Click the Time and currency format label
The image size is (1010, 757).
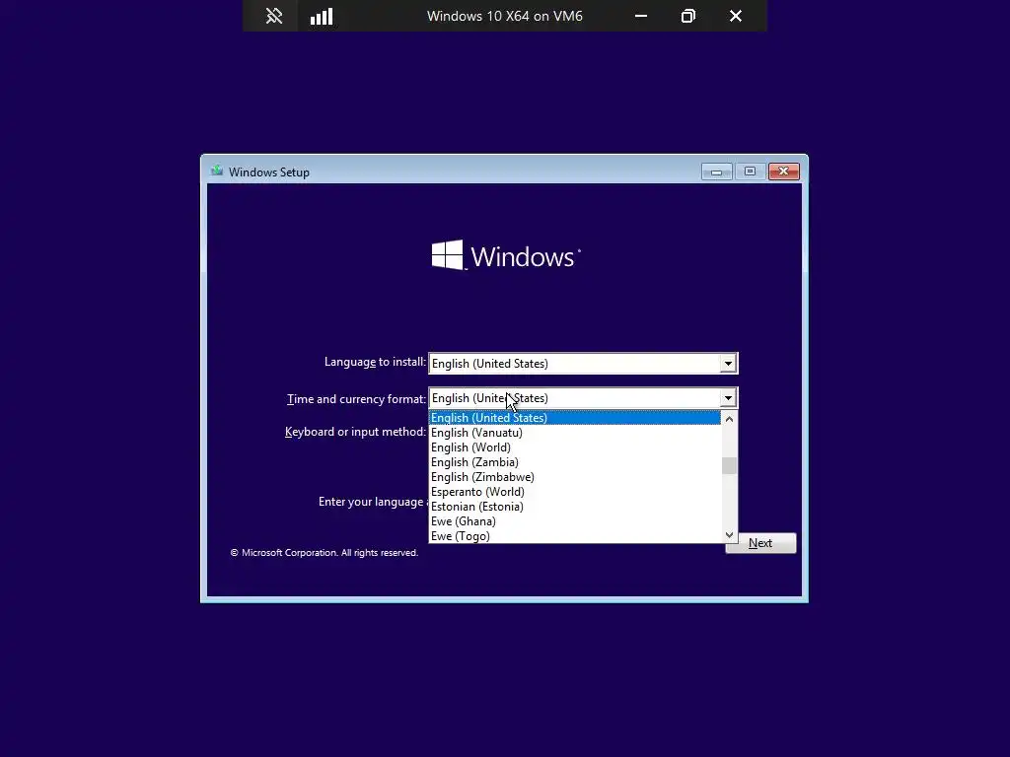click(x=356, y=399)
